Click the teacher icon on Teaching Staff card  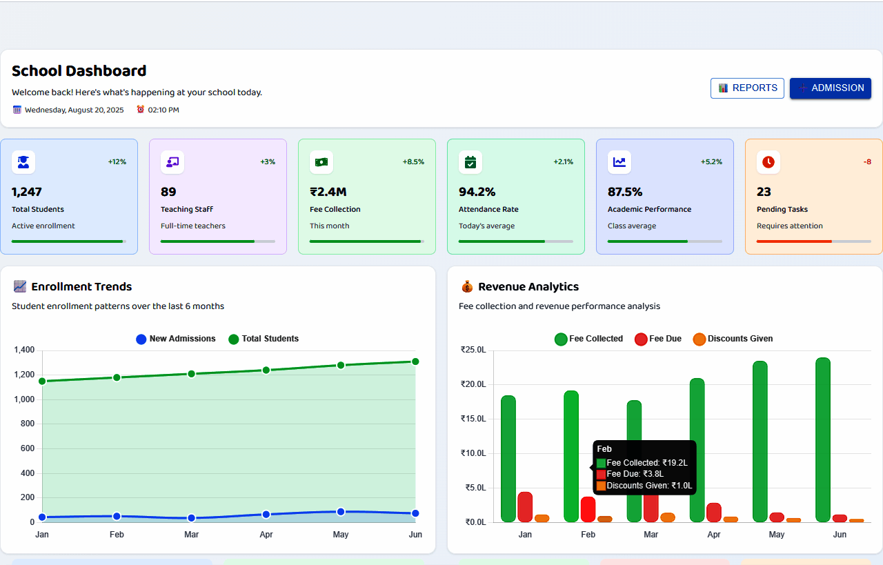point(172,162)
